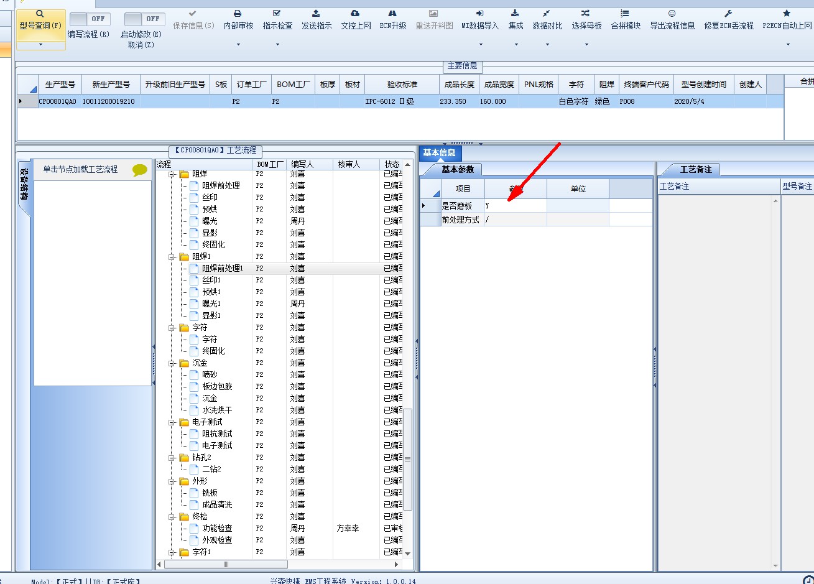The width and height of the screenshot is (814, 584).
Task: Collapse the 字符 tree node
Action: coord(172,327)
